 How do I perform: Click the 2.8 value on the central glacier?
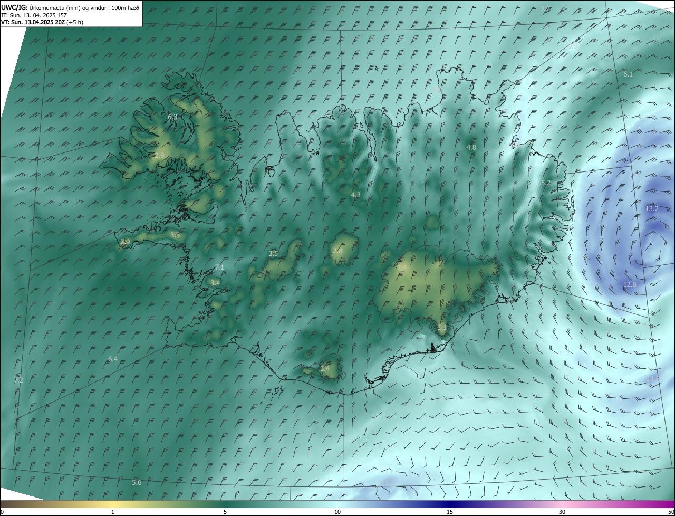click(x=337, y=251)
